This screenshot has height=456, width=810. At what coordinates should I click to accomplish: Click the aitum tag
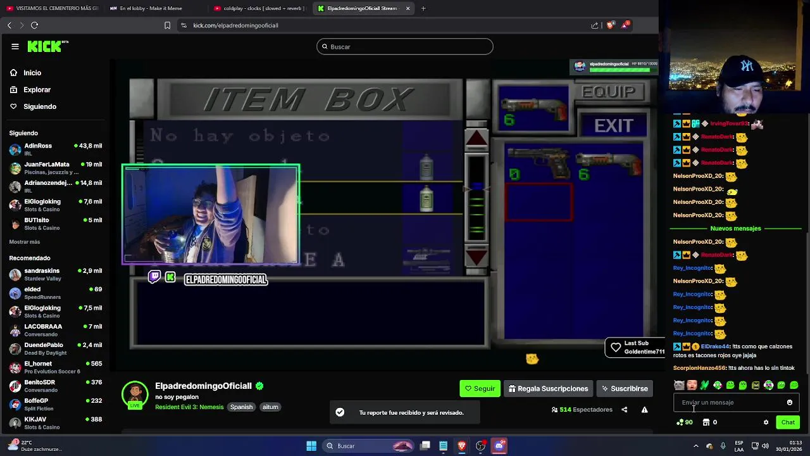(x=270, y=407)
